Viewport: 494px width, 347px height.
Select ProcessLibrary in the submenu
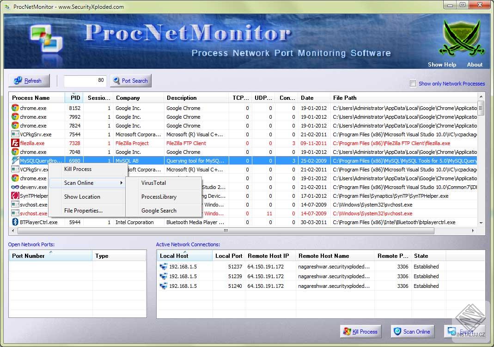click(159, 197)
